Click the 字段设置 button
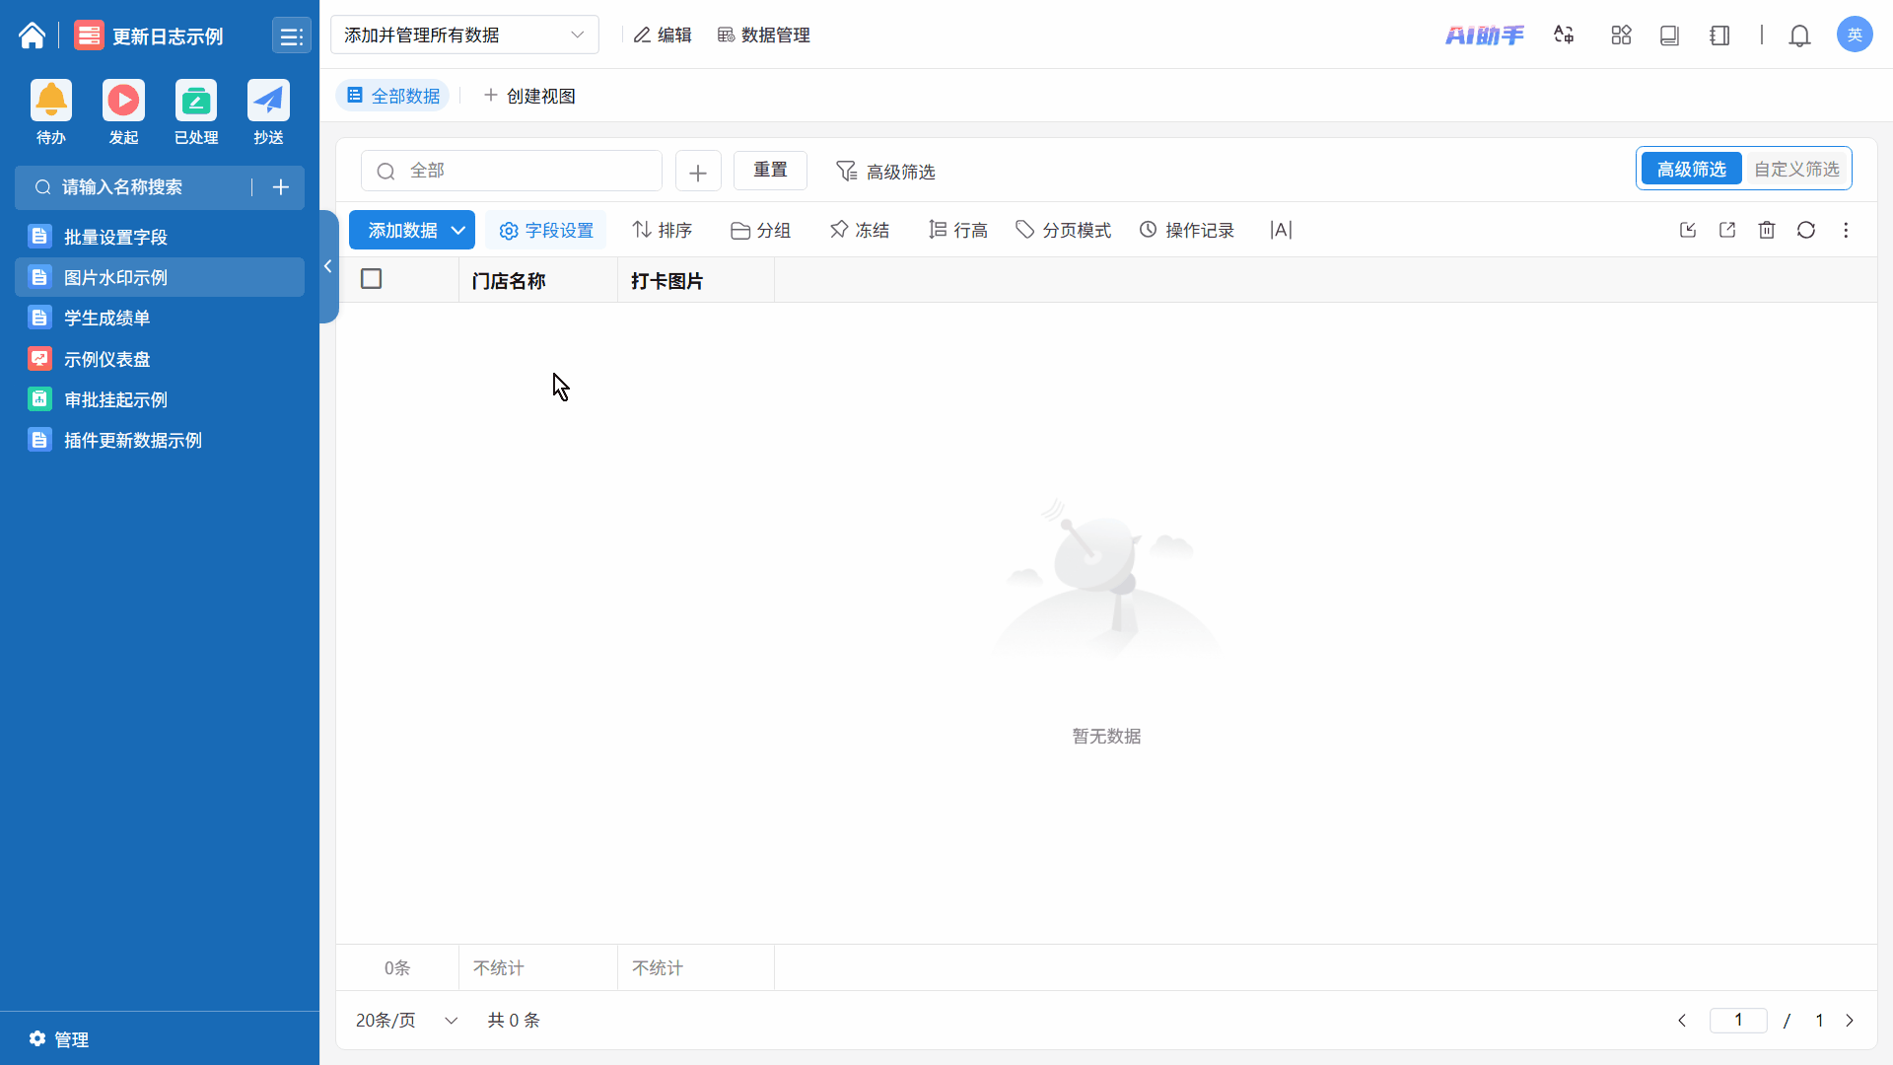Screen dimensions: 1893x1065 coord(546,230)
